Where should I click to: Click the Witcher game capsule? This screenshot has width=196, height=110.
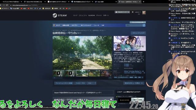[138, 100]
